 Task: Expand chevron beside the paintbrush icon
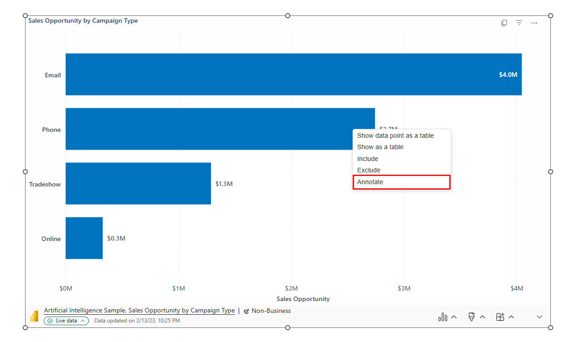coord(483,317)
